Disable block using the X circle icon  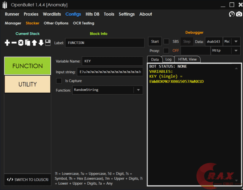(21, 43)
